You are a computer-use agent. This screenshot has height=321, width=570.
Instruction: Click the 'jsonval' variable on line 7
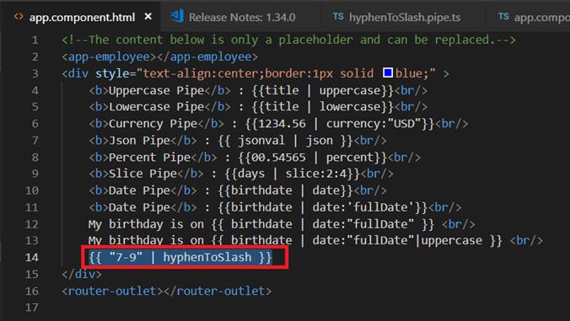click(x=261, y=141)
